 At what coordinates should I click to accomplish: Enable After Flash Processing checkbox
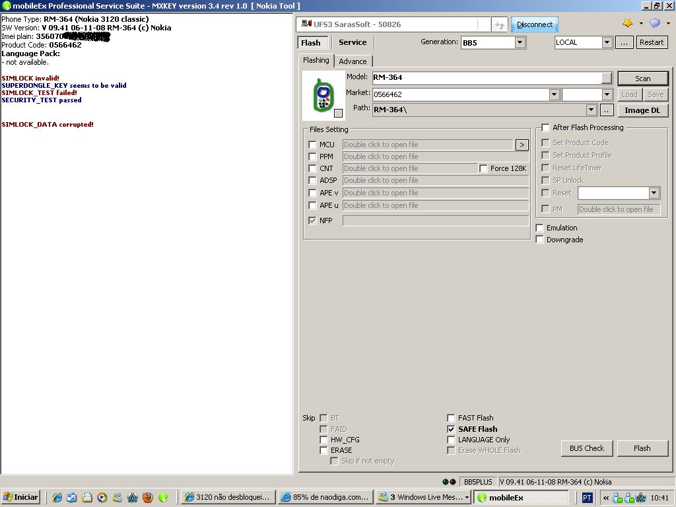[545, 127]
